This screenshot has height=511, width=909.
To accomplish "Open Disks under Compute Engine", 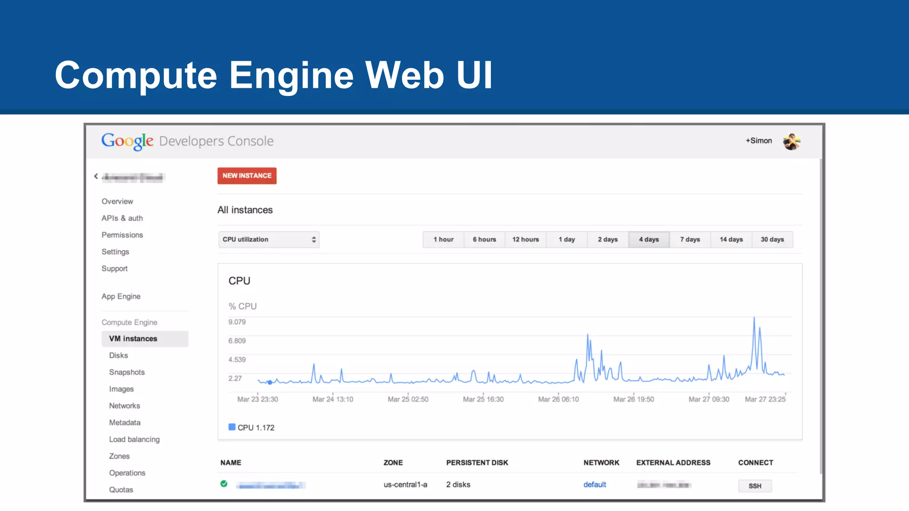I will [x=119, y=356].
